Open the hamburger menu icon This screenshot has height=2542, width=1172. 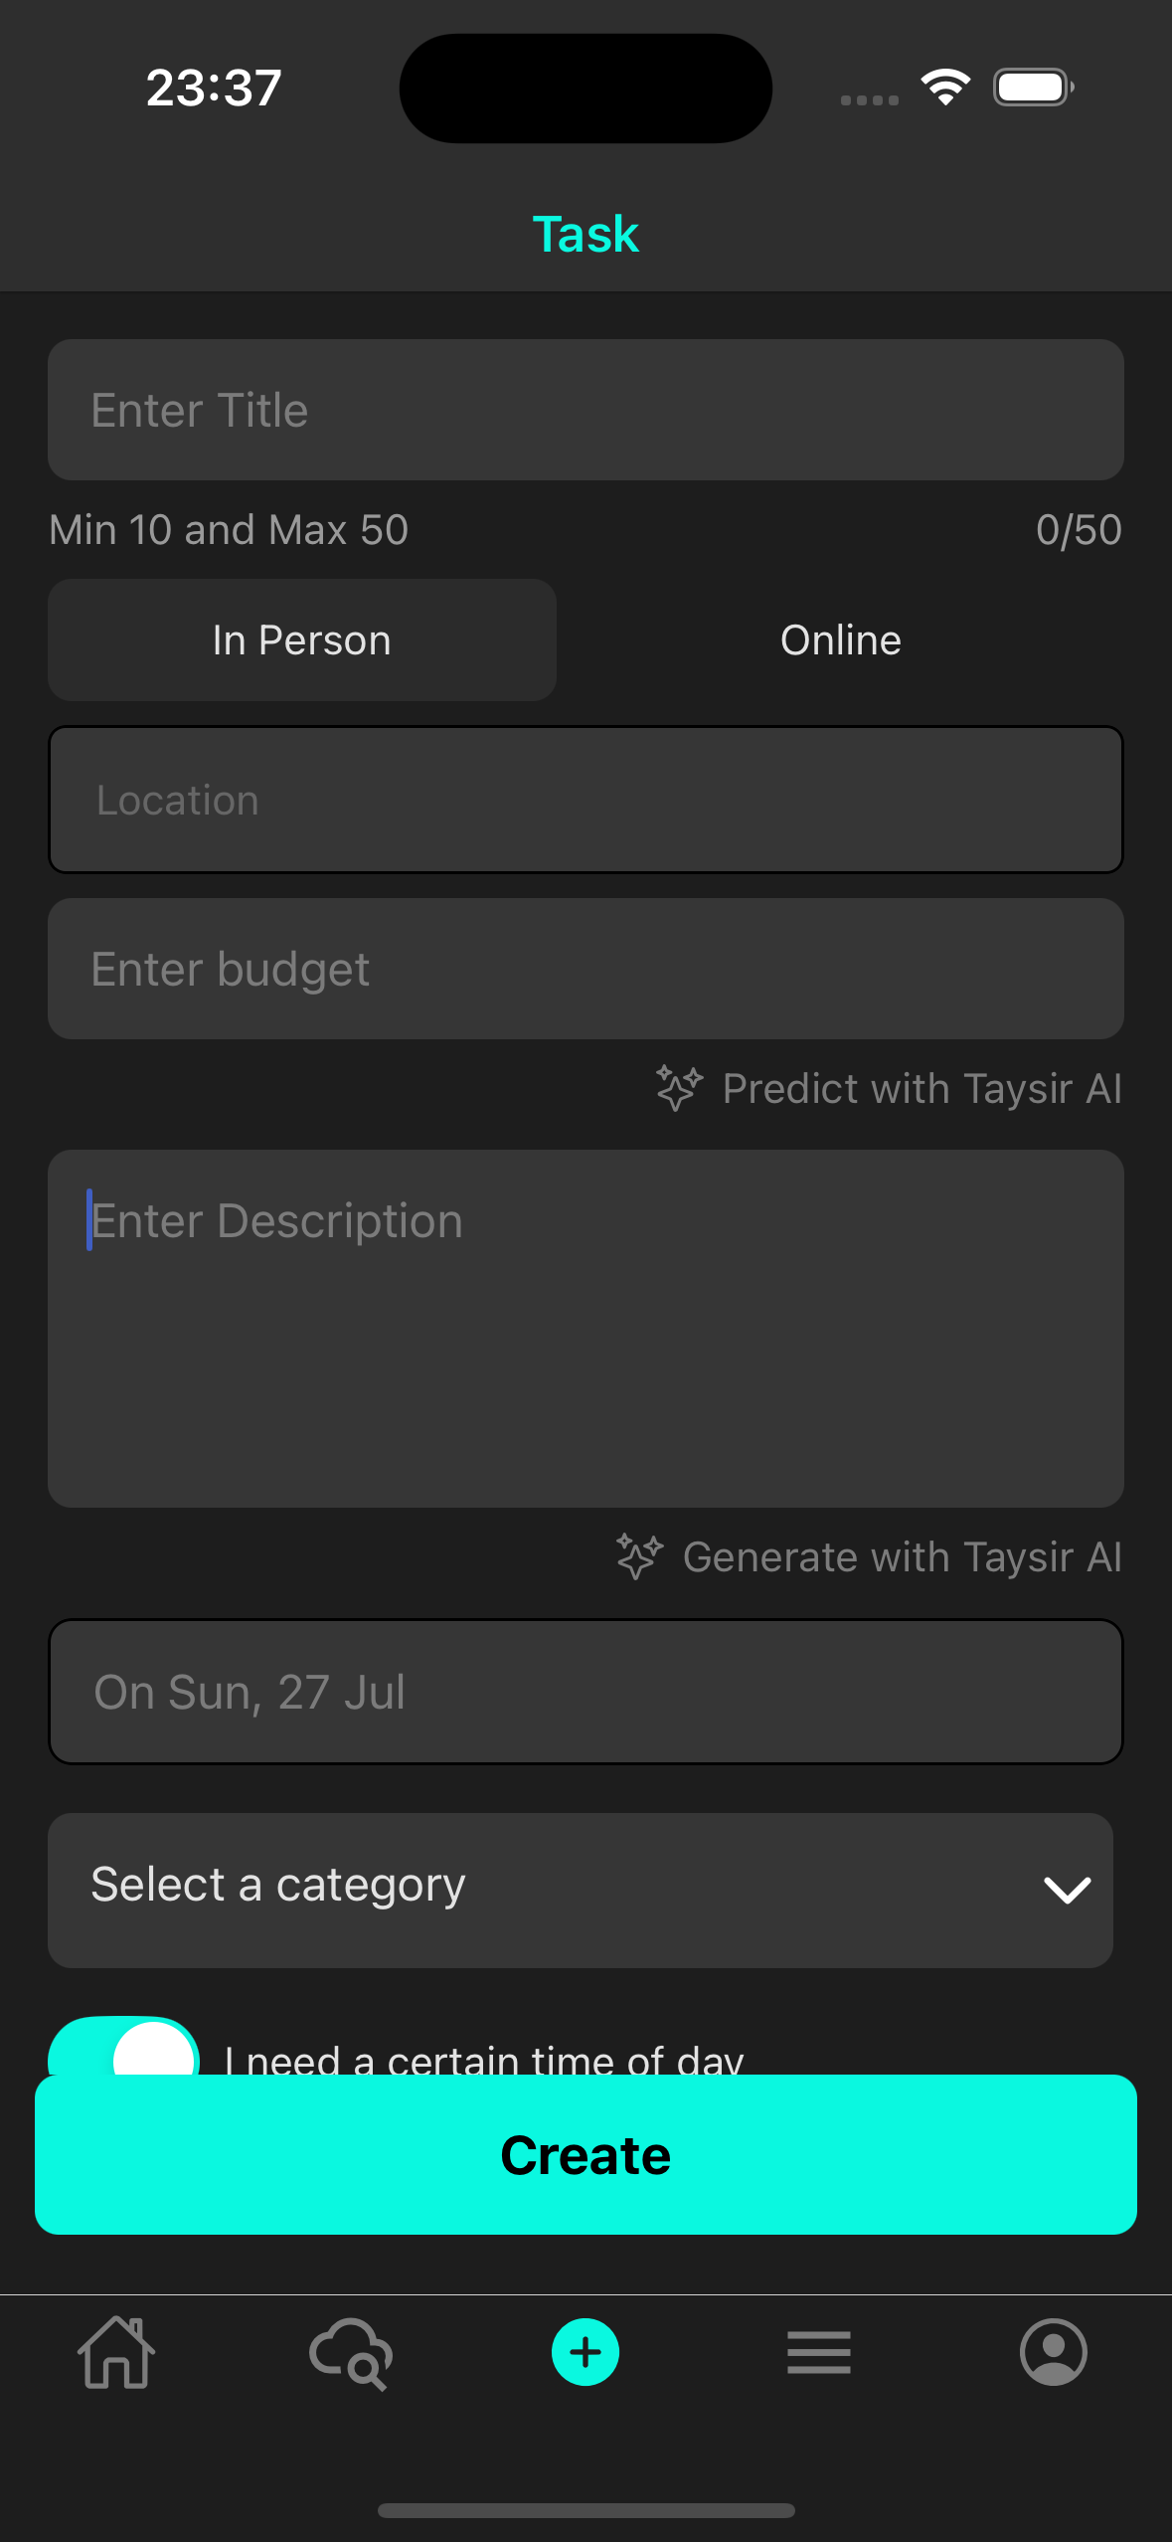(x=819, y=2353)
